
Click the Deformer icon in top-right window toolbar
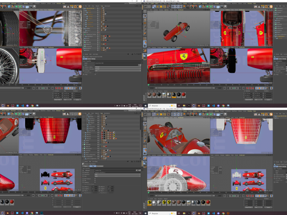tap(215, 7)
